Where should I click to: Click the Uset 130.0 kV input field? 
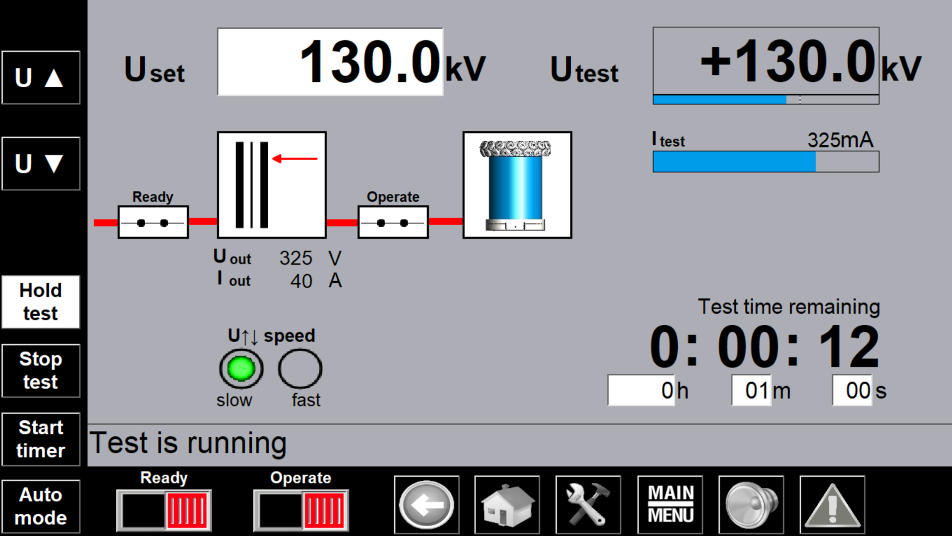(330, 62)
